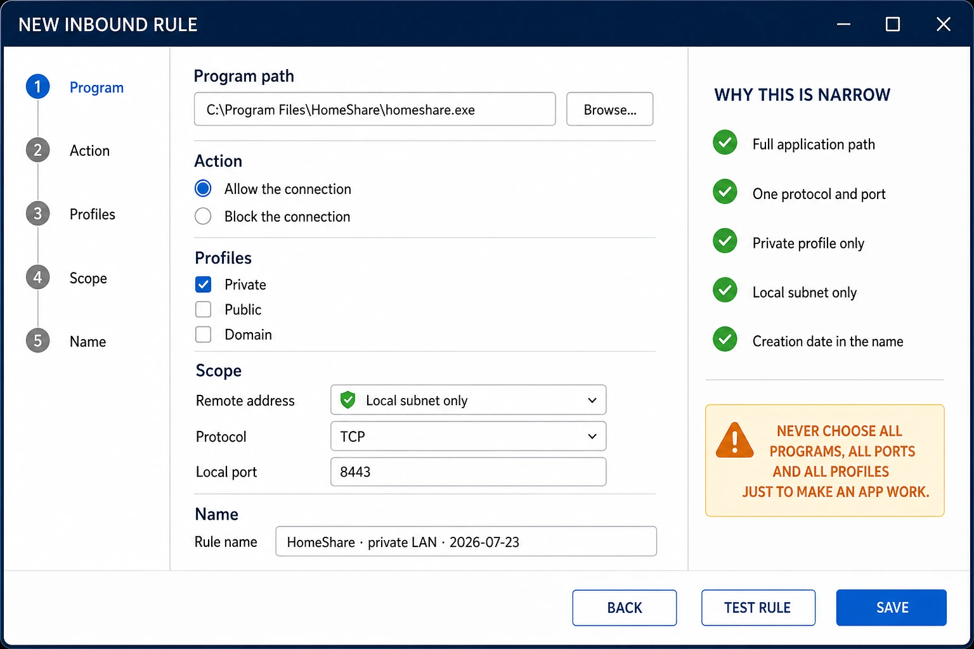Go to the Scope step label
The height and width of the screenshot is (649, 974).
[x=88, y=278]
